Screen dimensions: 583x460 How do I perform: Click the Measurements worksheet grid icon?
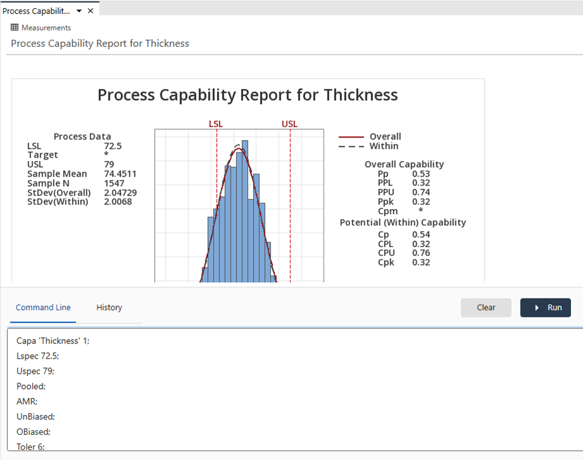15,28
